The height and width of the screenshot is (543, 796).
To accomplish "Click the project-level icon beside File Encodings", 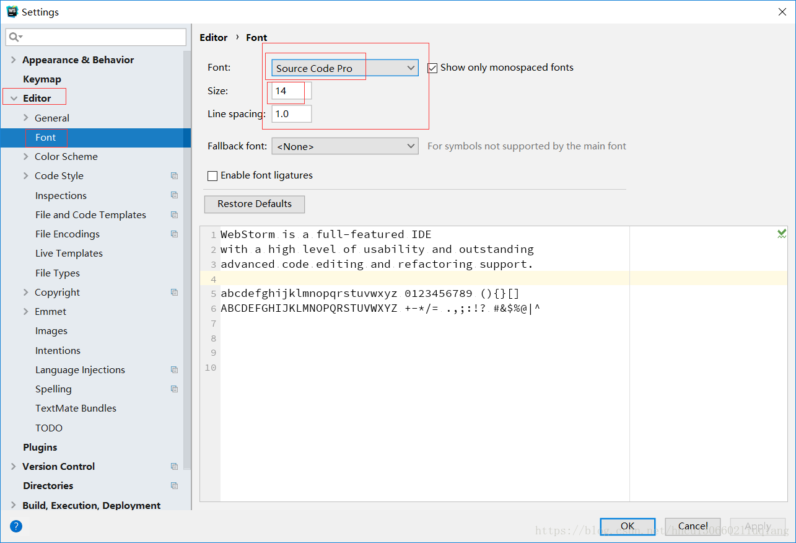I will pyautogui.click(x=174, y=234).
